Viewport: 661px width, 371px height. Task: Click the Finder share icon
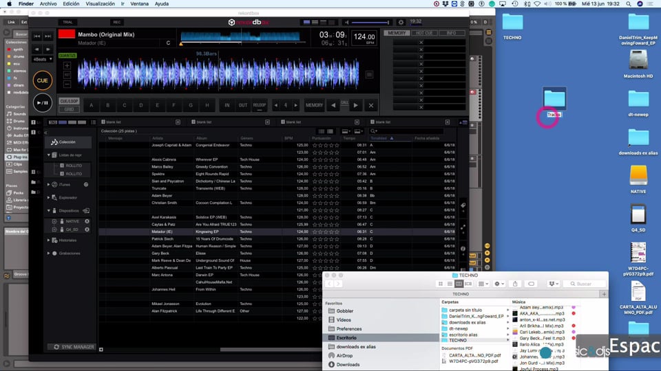click(x=515, y=284)
